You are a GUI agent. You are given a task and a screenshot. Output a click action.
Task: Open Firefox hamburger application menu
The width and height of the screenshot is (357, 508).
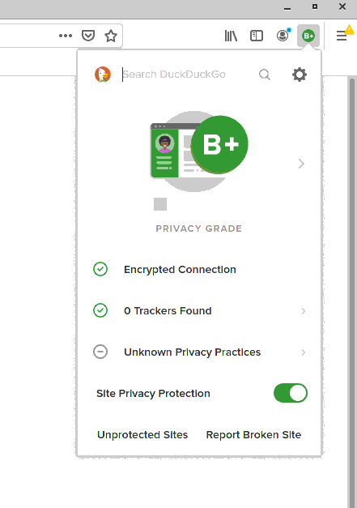tap(342, 36)
